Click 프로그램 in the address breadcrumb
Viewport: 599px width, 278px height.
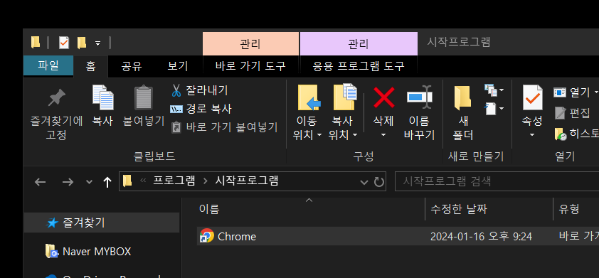174,181
